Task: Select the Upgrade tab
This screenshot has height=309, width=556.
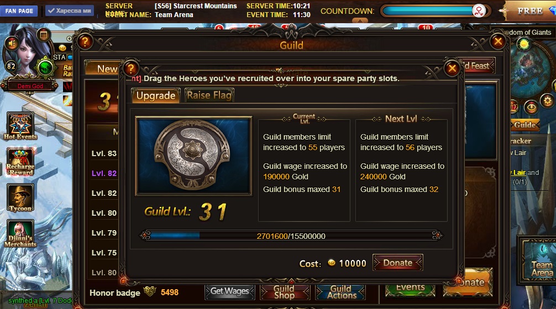Action: click(156, 95)
